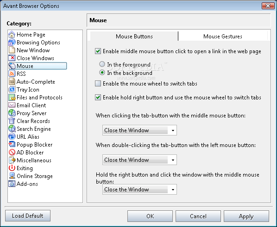Click the Popup Blocker icon
277x227 pixels.
tap(12, 144)
